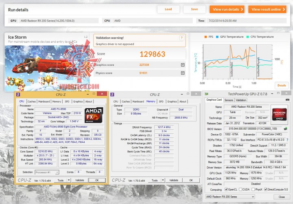This screenshot has height=204, width=293.
Task: Toggle the CUDA checkbox
Action: 241,189
